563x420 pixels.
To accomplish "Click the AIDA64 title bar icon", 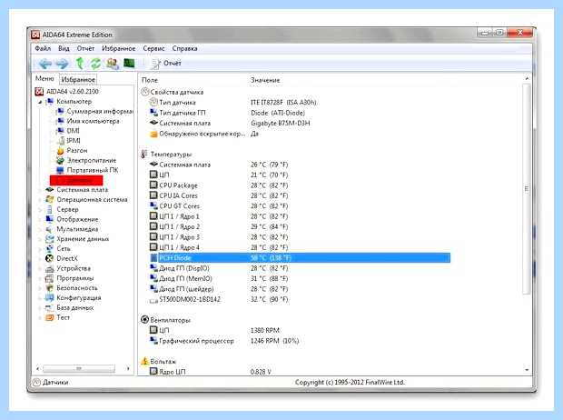I will [x=35, y=35].
